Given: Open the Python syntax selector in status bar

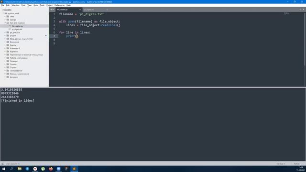Looking at the screenshot, I should tap(296, 164).
